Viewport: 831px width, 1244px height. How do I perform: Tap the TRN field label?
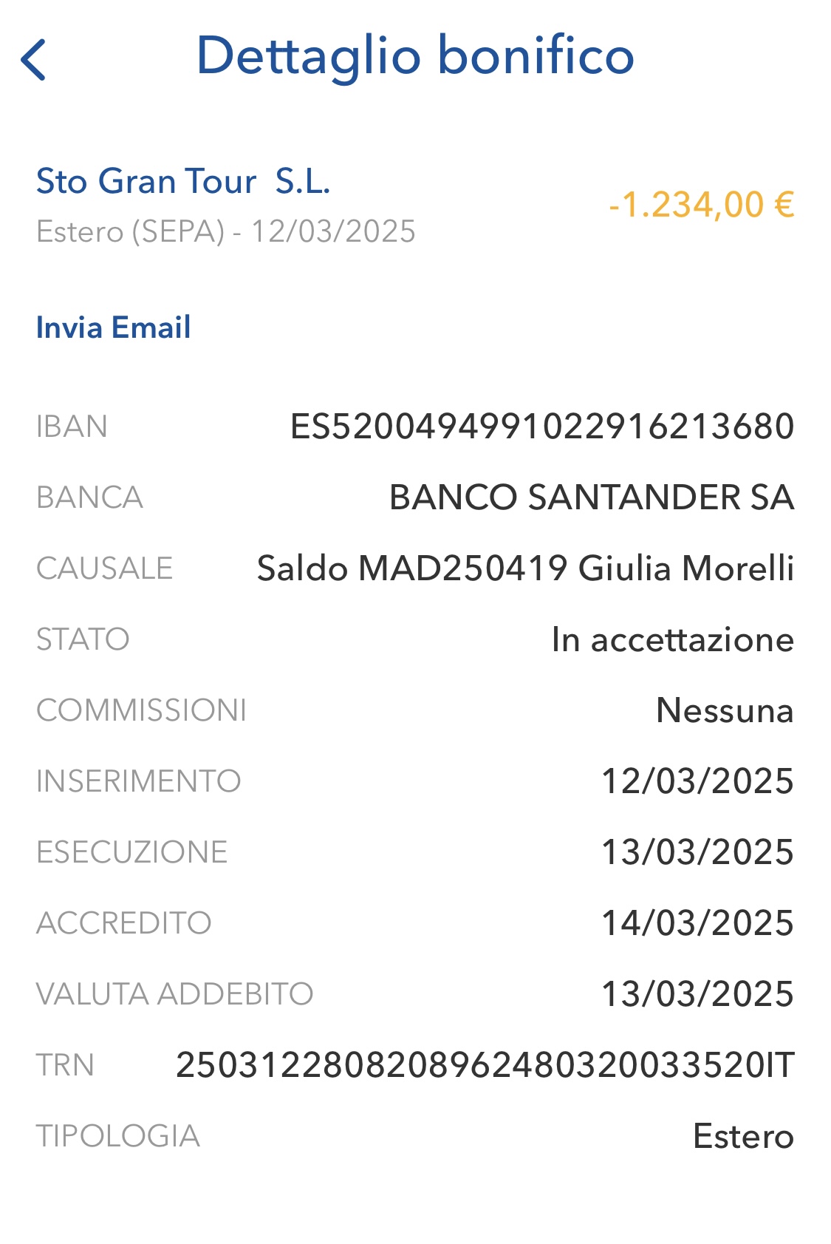(65, 1065)
